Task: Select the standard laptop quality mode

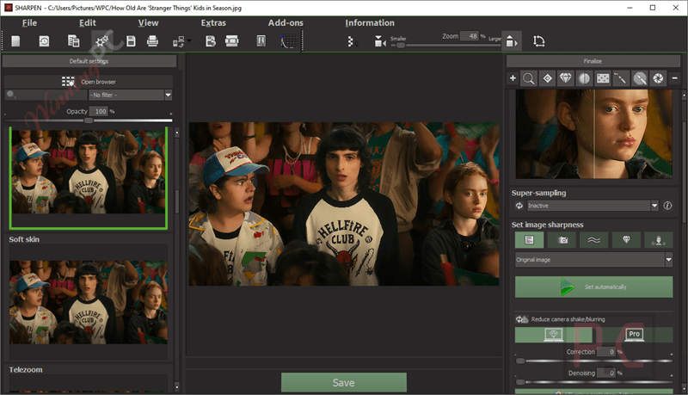Action: [x=554, y=335]
